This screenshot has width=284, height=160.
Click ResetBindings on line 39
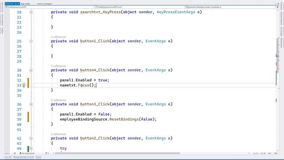124,119
